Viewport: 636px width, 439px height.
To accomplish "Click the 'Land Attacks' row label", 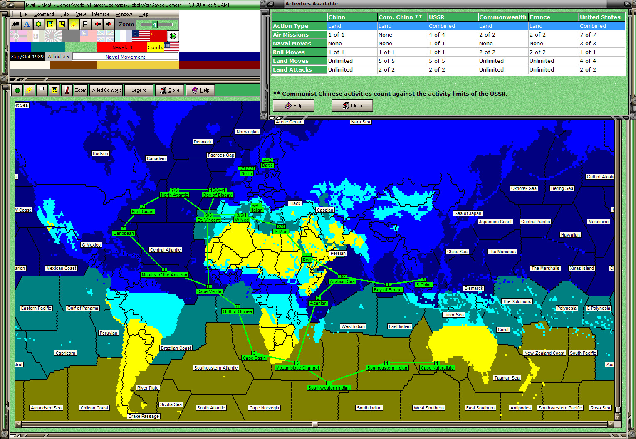I will [x=299, y=70].
